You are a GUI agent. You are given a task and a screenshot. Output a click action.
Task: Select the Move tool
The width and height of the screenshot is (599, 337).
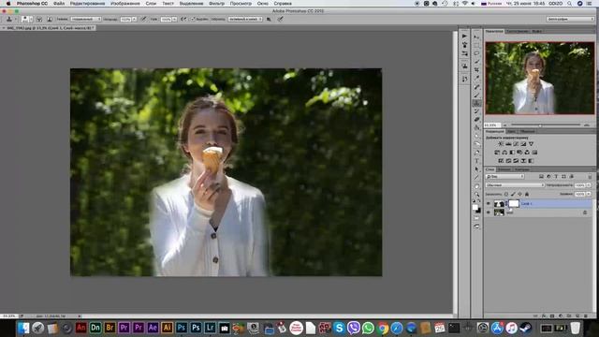[x=476, y=37]
